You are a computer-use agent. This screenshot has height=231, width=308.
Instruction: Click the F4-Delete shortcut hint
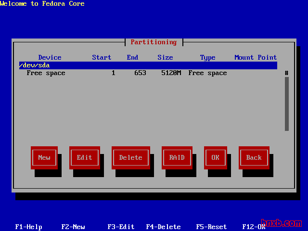point(164,227)
